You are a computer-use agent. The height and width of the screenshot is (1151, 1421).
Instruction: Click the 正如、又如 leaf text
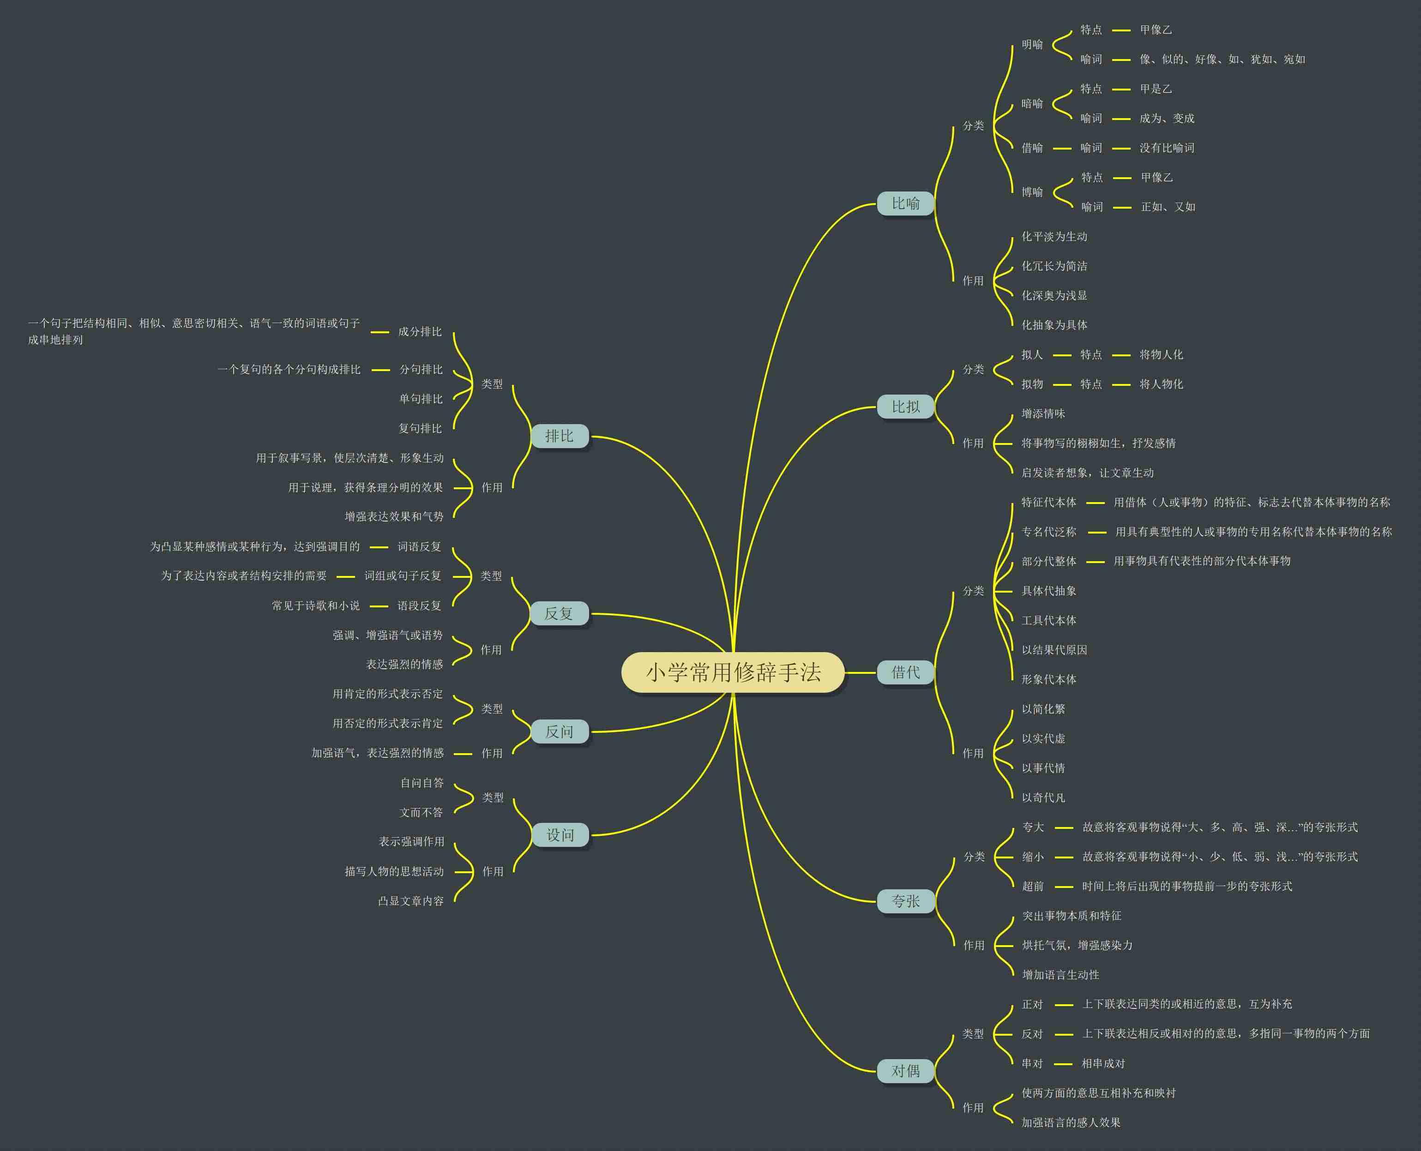coord(1168,207)
